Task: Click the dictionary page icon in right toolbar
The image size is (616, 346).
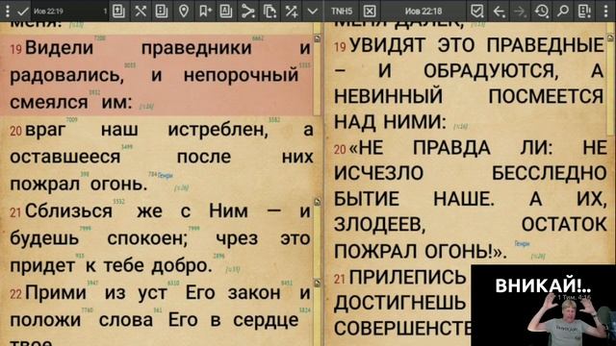Action: coord(584,11)
